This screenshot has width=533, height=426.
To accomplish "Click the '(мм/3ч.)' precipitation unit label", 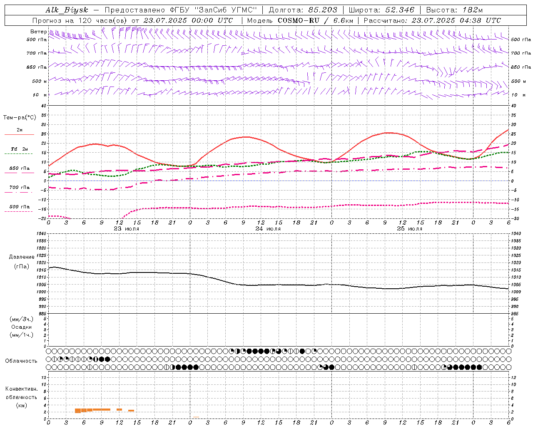I will tap(21, 319).
